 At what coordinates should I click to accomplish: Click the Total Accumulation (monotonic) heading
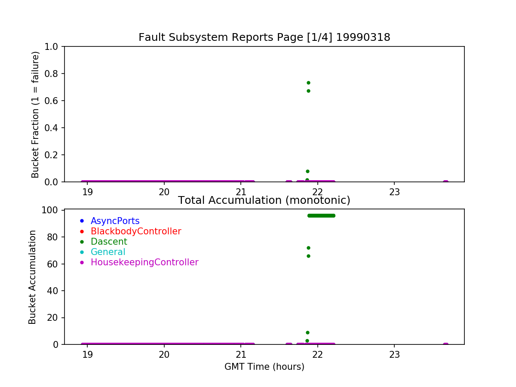pos(264,200)
